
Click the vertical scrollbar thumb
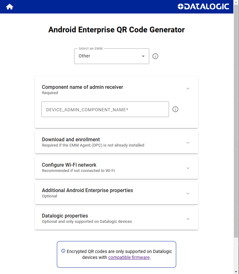coord(236,121)
